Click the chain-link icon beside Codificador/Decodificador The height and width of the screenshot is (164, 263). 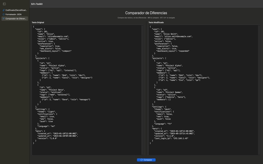(3, 10)
